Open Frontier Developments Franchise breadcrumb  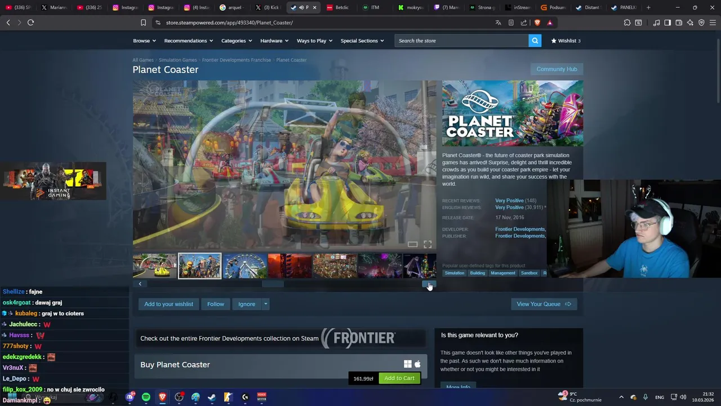(237, 60)
